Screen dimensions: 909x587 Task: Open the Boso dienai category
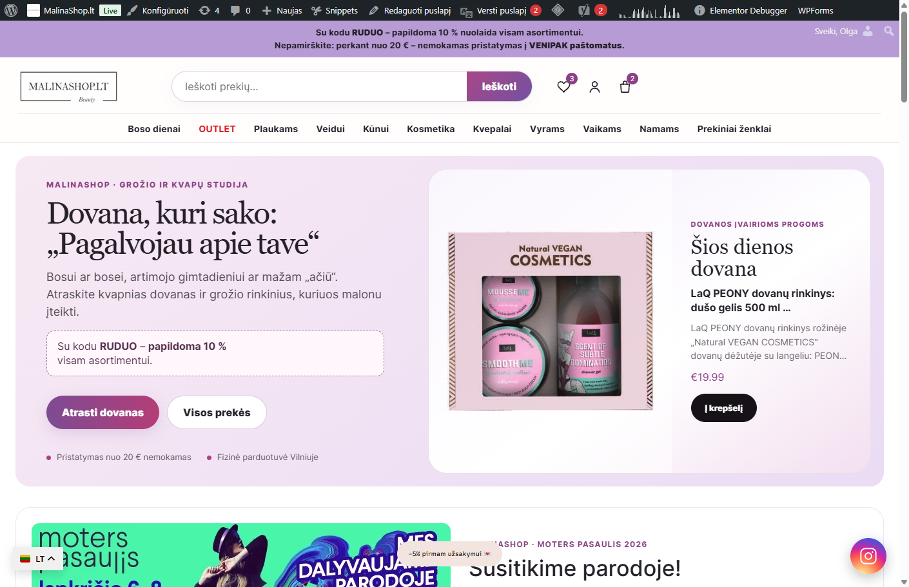pos(154,129)
